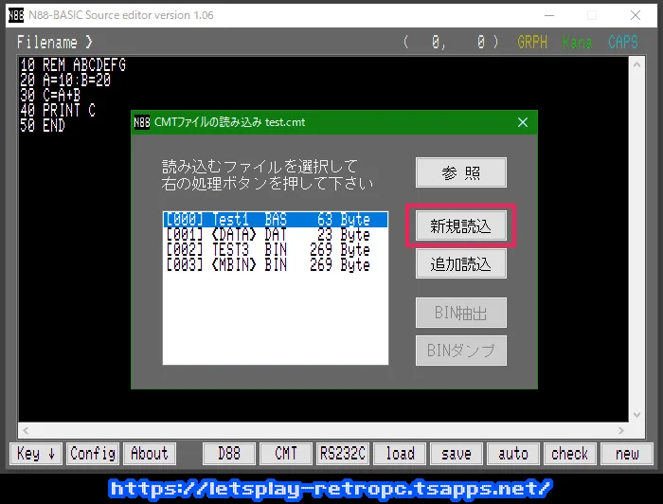The image size is (663, 504).
Task: Toggle the CAPS lock indicator
Action: pyautogui.click(x=623, y=43)
